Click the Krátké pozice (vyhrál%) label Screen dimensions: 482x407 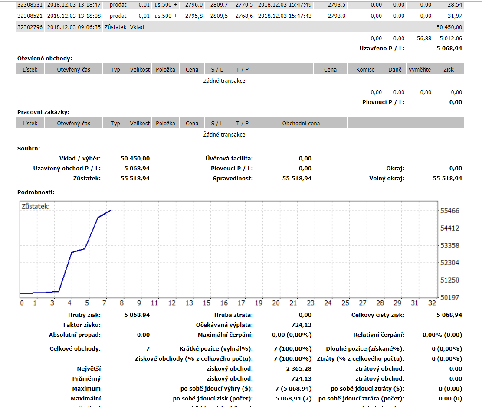coord(216,348)
